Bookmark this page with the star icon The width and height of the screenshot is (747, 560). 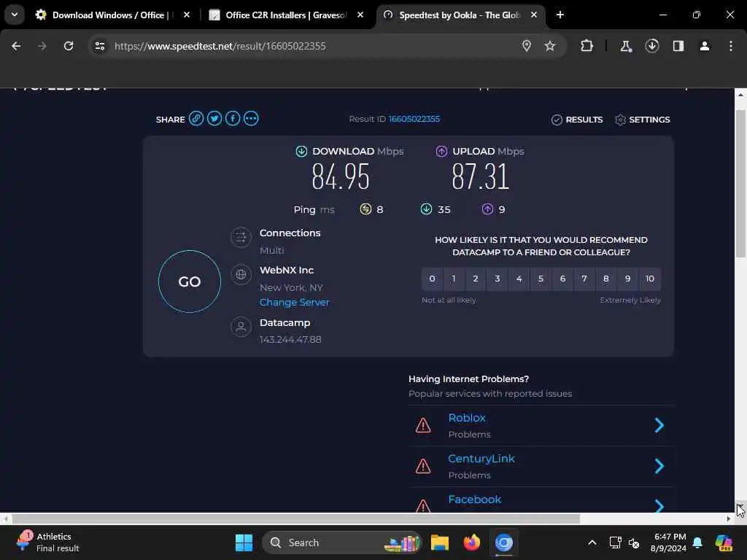coord(550,46)
